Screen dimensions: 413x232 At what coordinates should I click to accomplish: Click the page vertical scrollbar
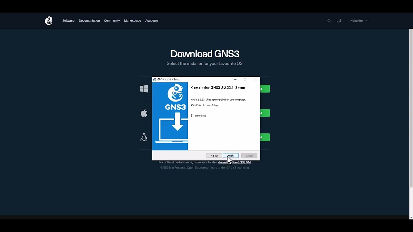coord(411,108)
